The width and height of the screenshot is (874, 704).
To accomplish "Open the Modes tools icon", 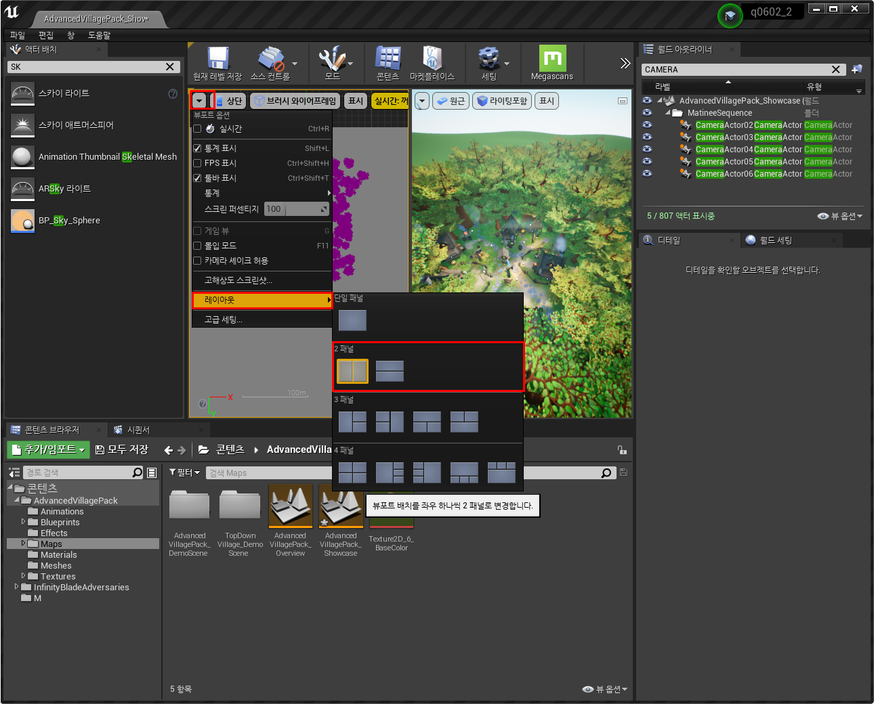I will pos(332,59).
